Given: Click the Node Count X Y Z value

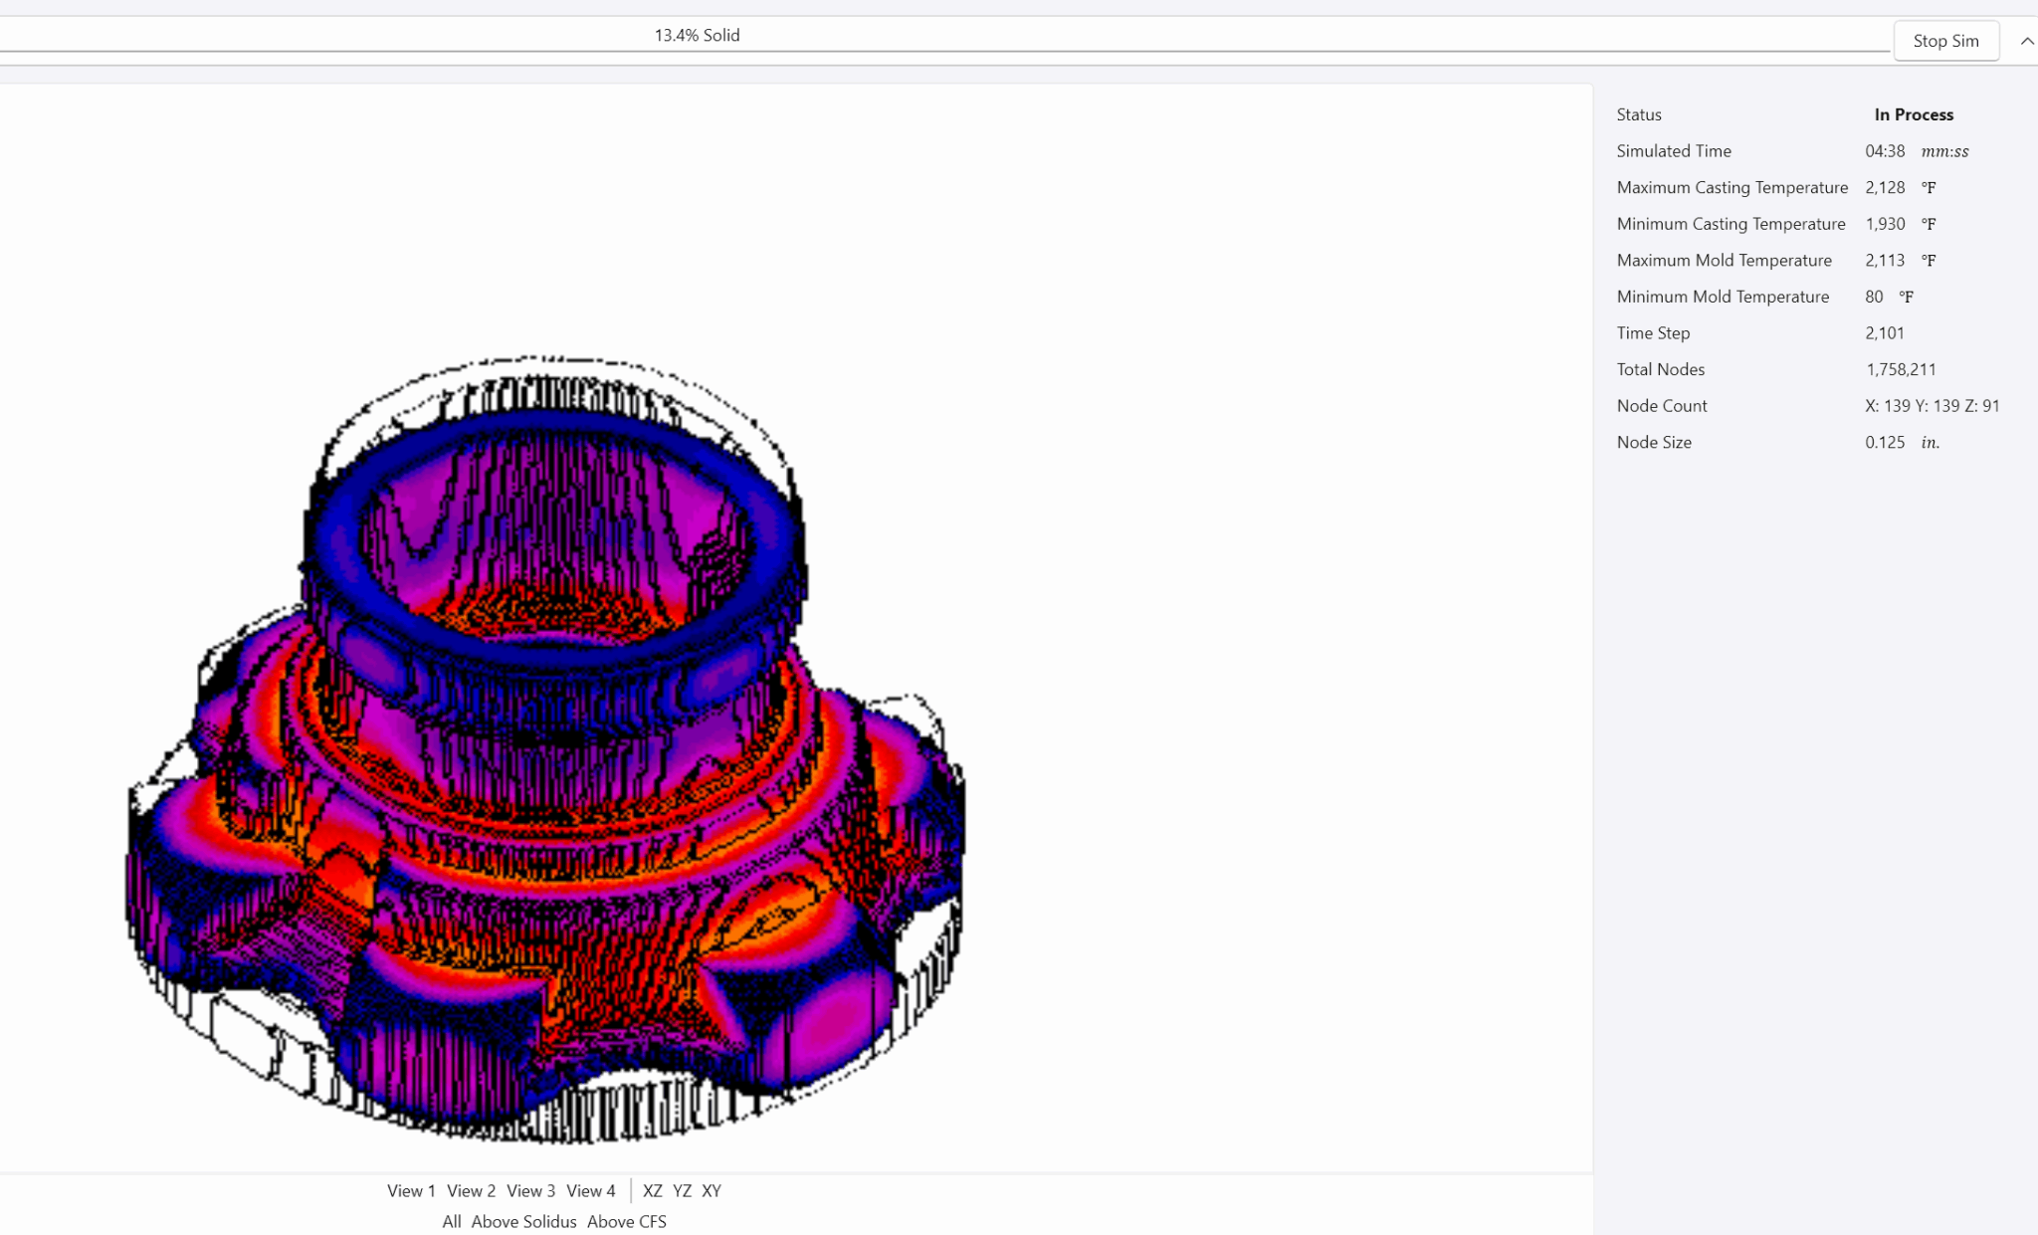Looking at the screenshot, I should [1932, 406].
